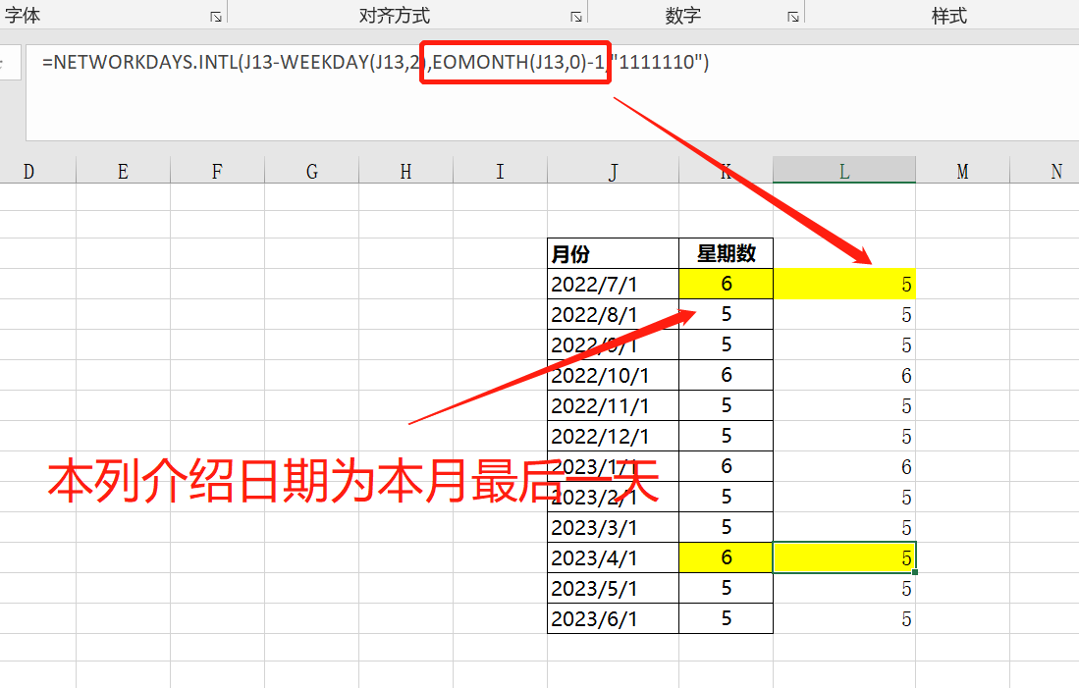Select date cell 2023/3/1
Viewport: 1079px width, 688px height.
(x=613, y=528)
